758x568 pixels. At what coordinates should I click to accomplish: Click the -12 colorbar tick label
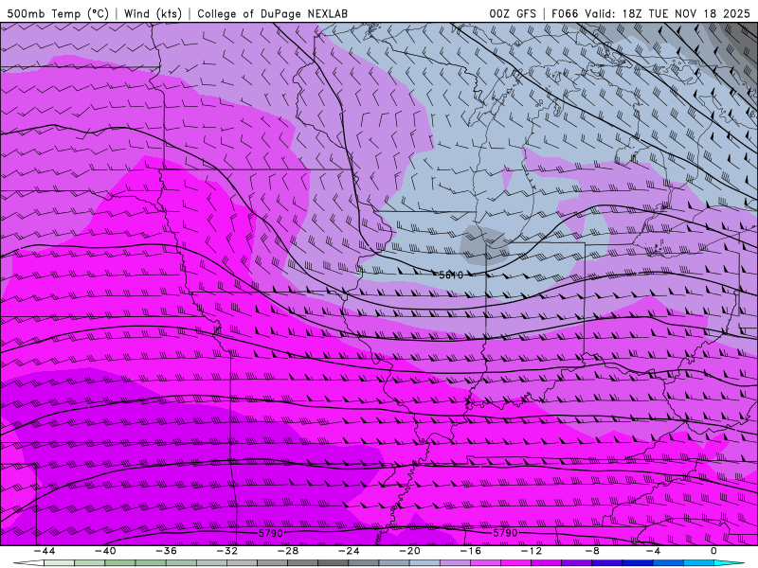pos(532,551)
